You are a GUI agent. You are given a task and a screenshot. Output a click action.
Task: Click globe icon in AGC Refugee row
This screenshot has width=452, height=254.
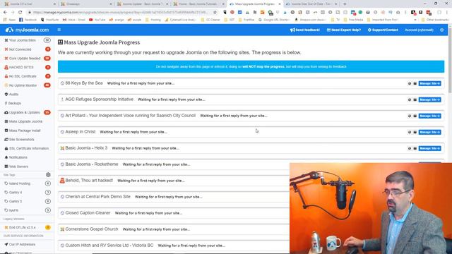(410, 99)
